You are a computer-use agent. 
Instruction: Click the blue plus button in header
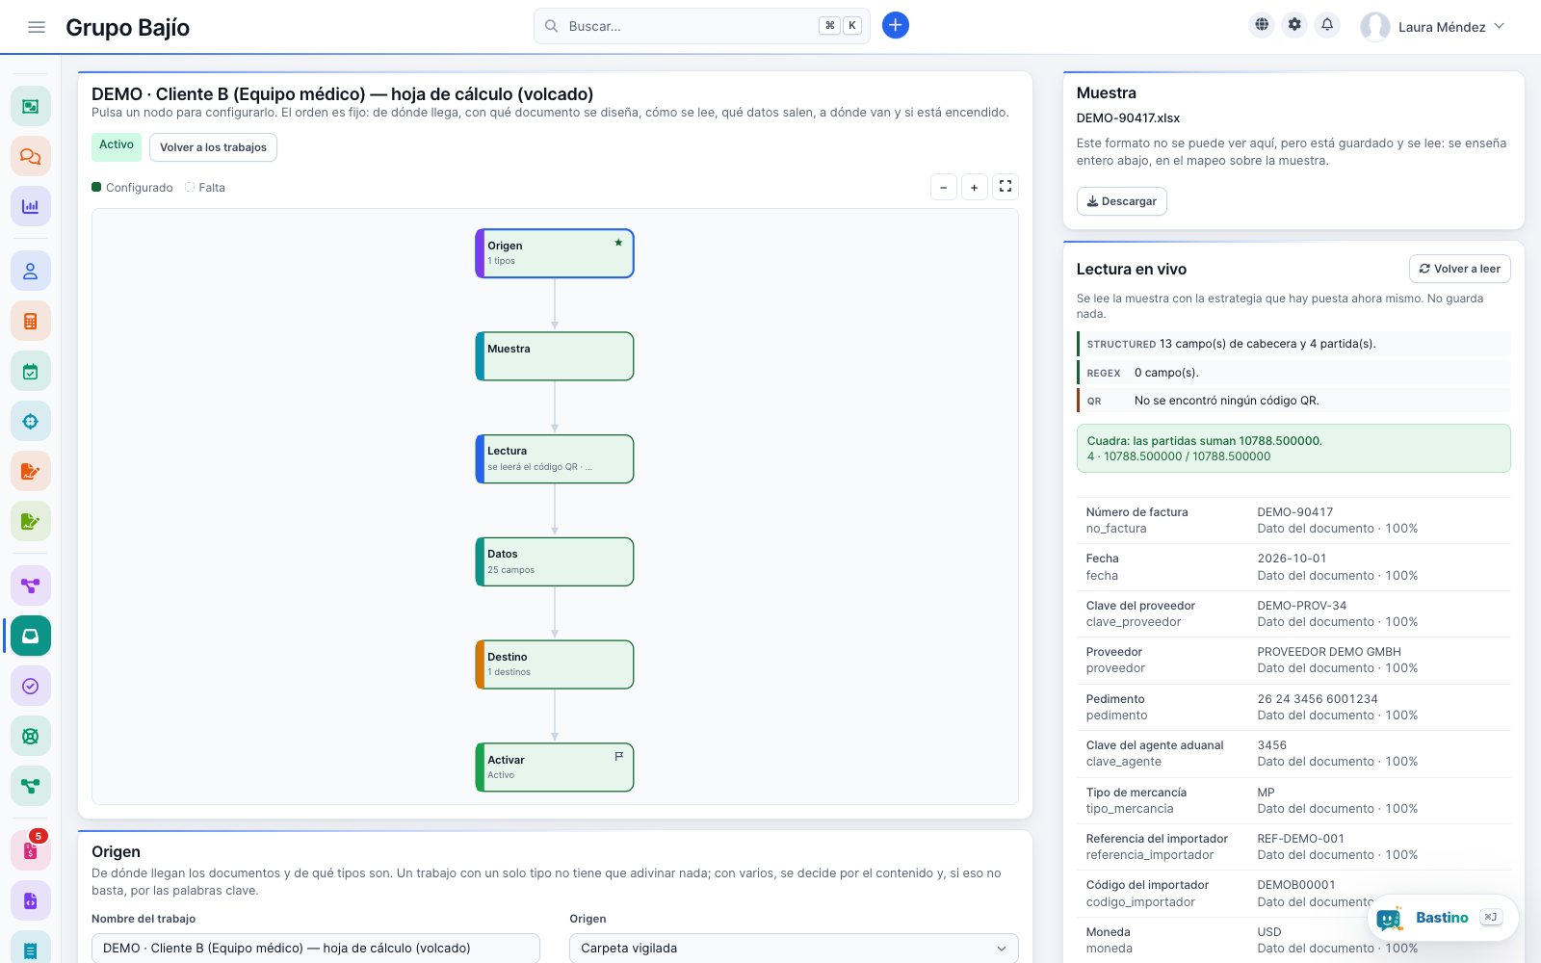pyautogui.click(x=895, y=25)
